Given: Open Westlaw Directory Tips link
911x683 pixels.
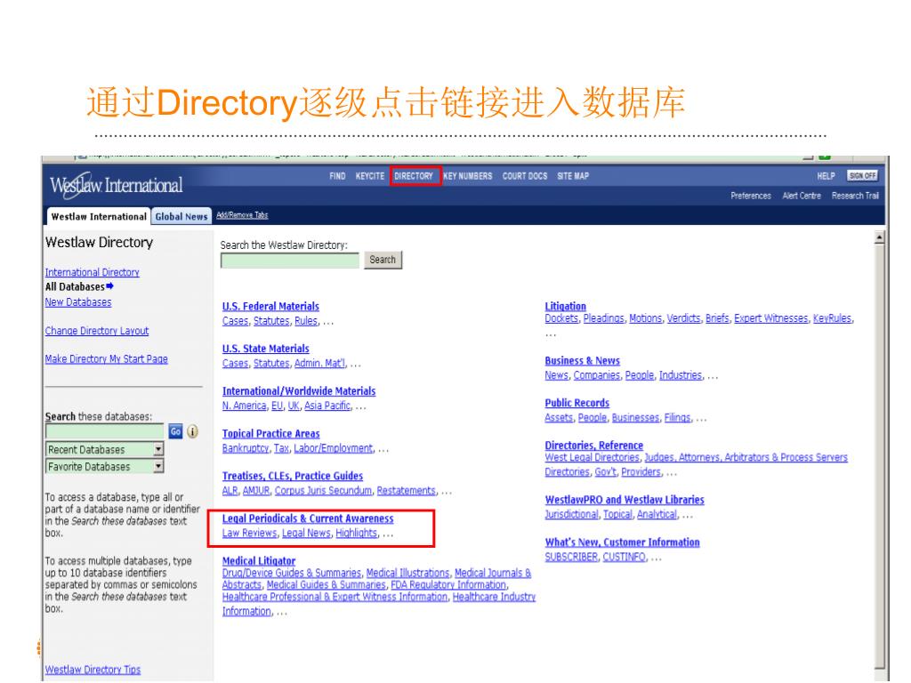Looking at the screenshot, I should coord(93,670).
